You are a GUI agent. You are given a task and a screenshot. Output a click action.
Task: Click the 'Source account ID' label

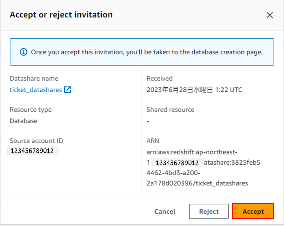click(x=36, y=141)
